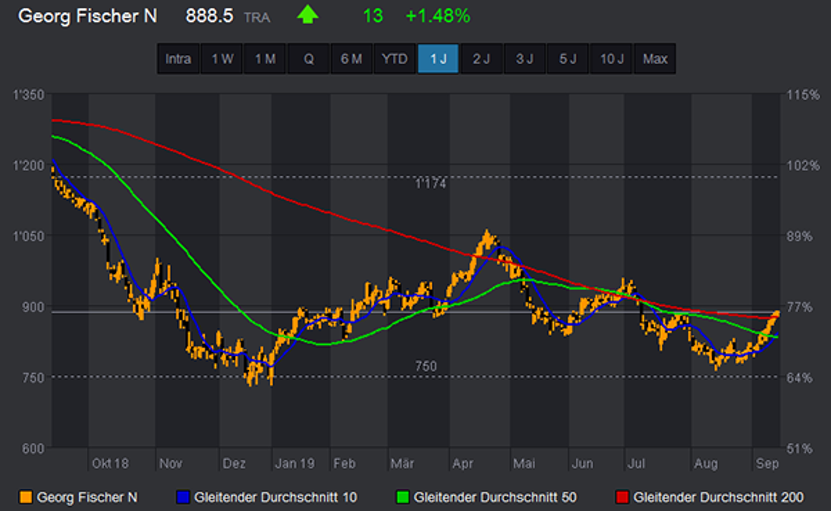This screenshot has width=831, height=511.
Task: Show the 5 J time range
Action: [568, 59]
